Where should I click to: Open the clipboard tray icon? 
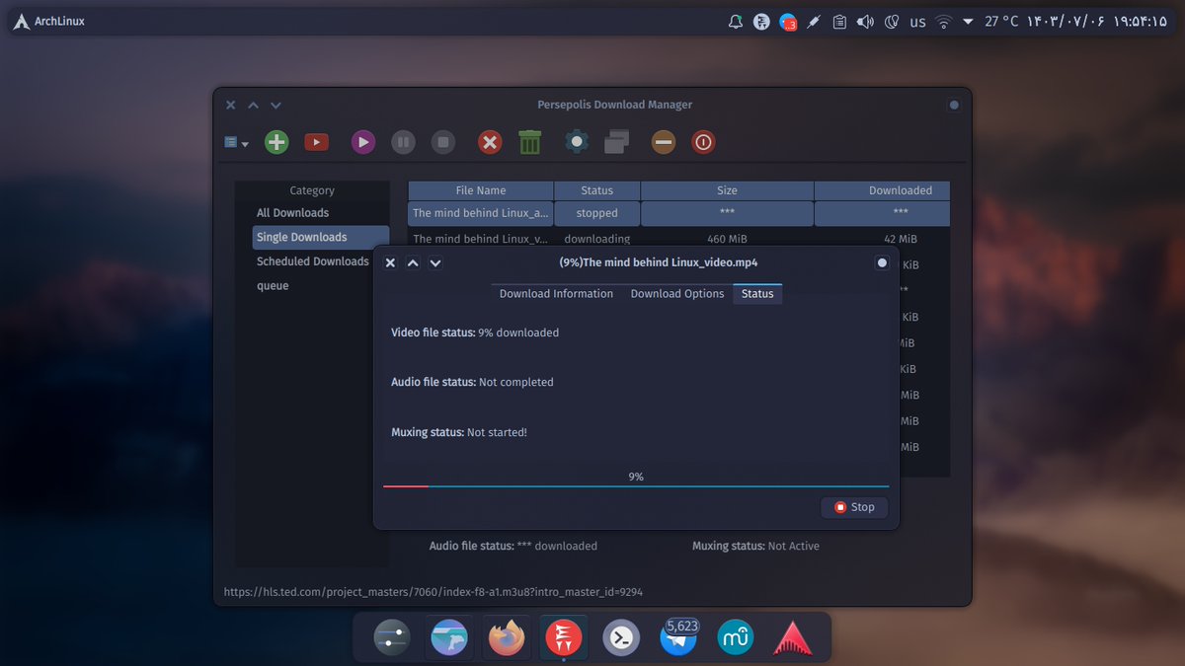click(839, 21)
